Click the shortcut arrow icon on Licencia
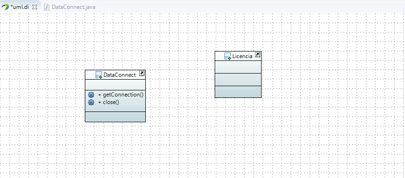The width and height of the screenshot is (405, 178). click(x=257, y=55)
